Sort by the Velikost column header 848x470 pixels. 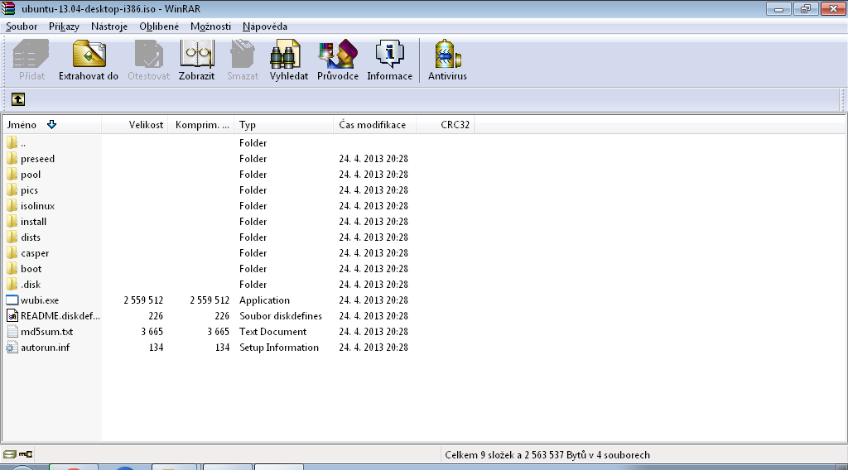[135, 125]
